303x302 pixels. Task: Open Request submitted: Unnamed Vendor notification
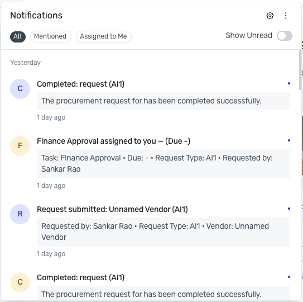[x=112, y=209]
